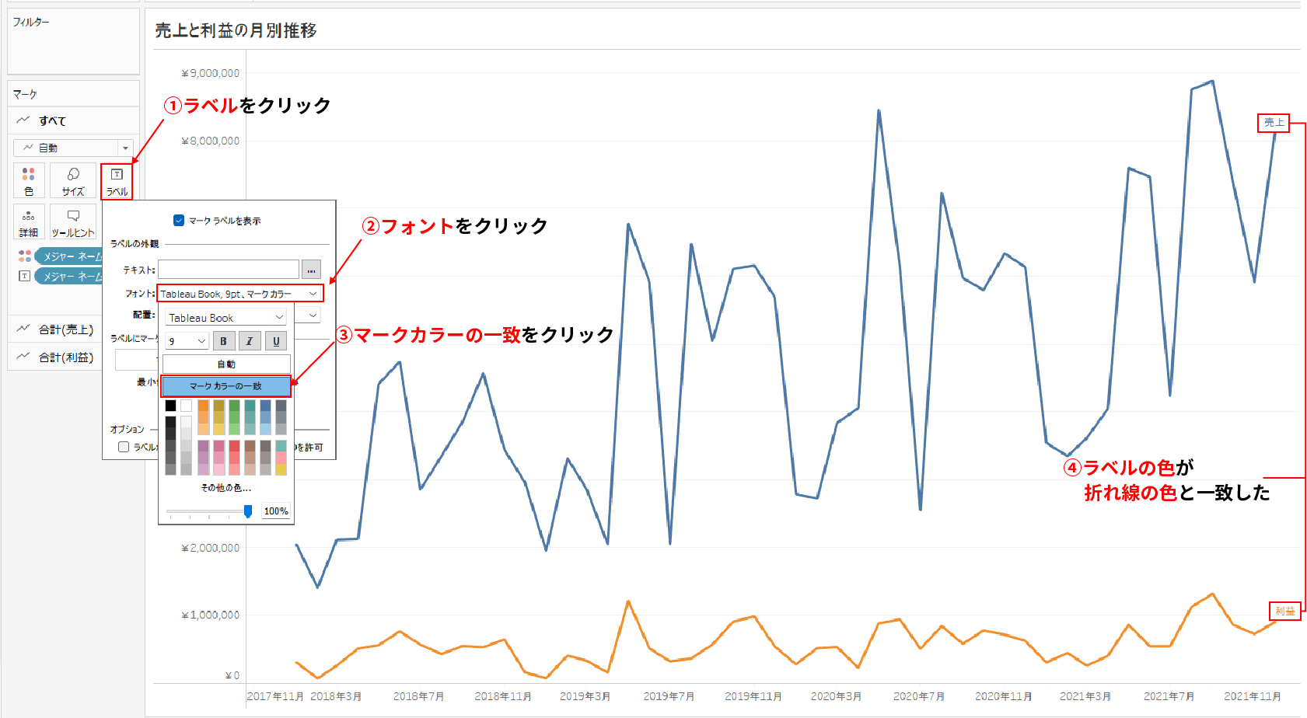Click マーク カラーの一致 button

226,386
